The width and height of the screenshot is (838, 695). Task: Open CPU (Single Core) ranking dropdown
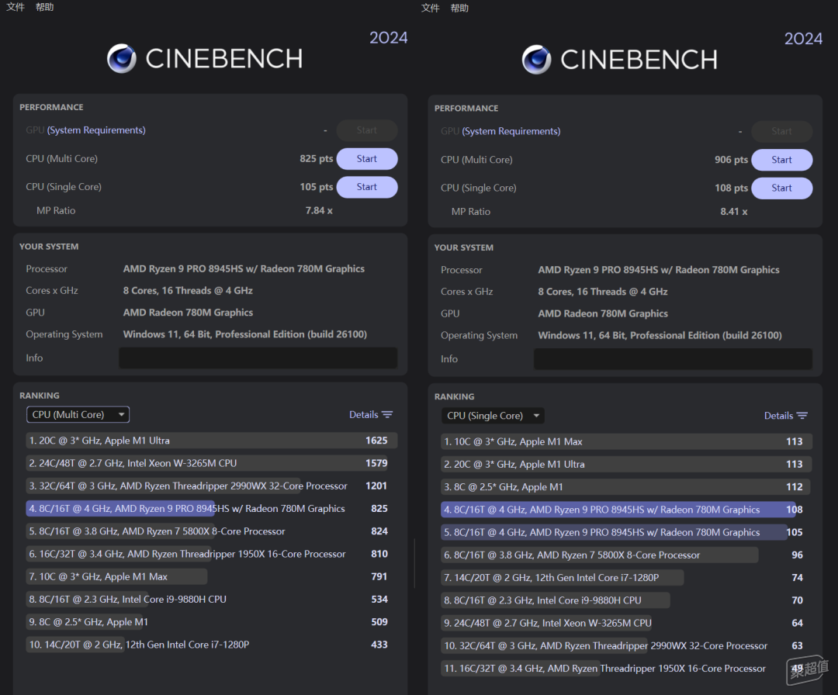(x=493, y=416)
